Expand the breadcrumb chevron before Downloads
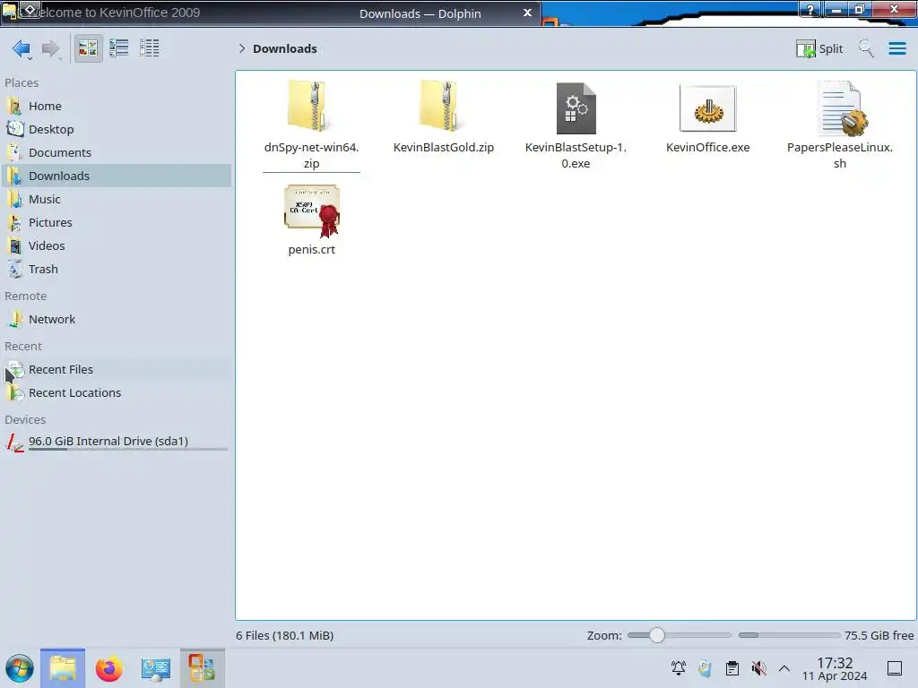918x688 pixels. [x=242, y=48]
